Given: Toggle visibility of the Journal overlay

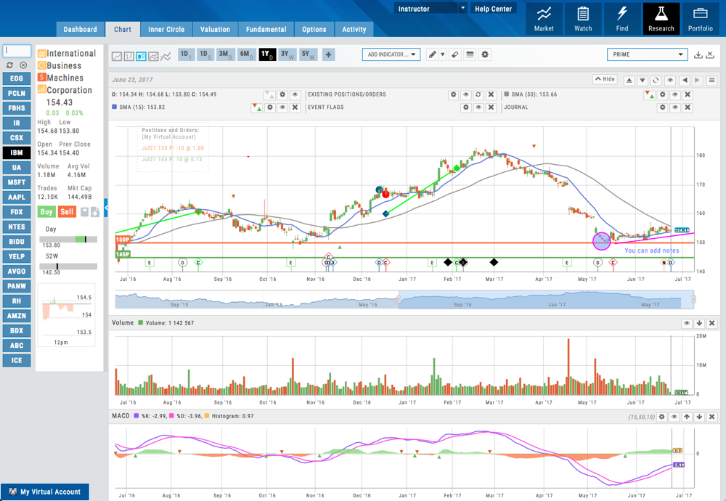Looking at the screenshot, I should [675, 107].
